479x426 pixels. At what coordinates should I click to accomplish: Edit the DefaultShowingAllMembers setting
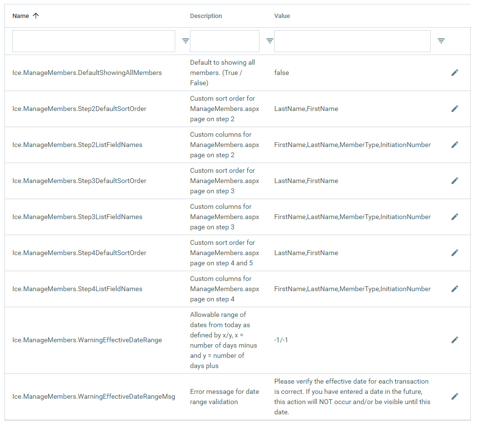click(455, 73)
